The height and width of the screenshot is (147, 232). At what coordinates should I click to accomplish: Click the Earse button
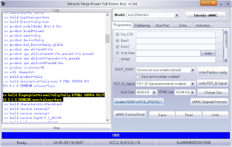[162, 115]
